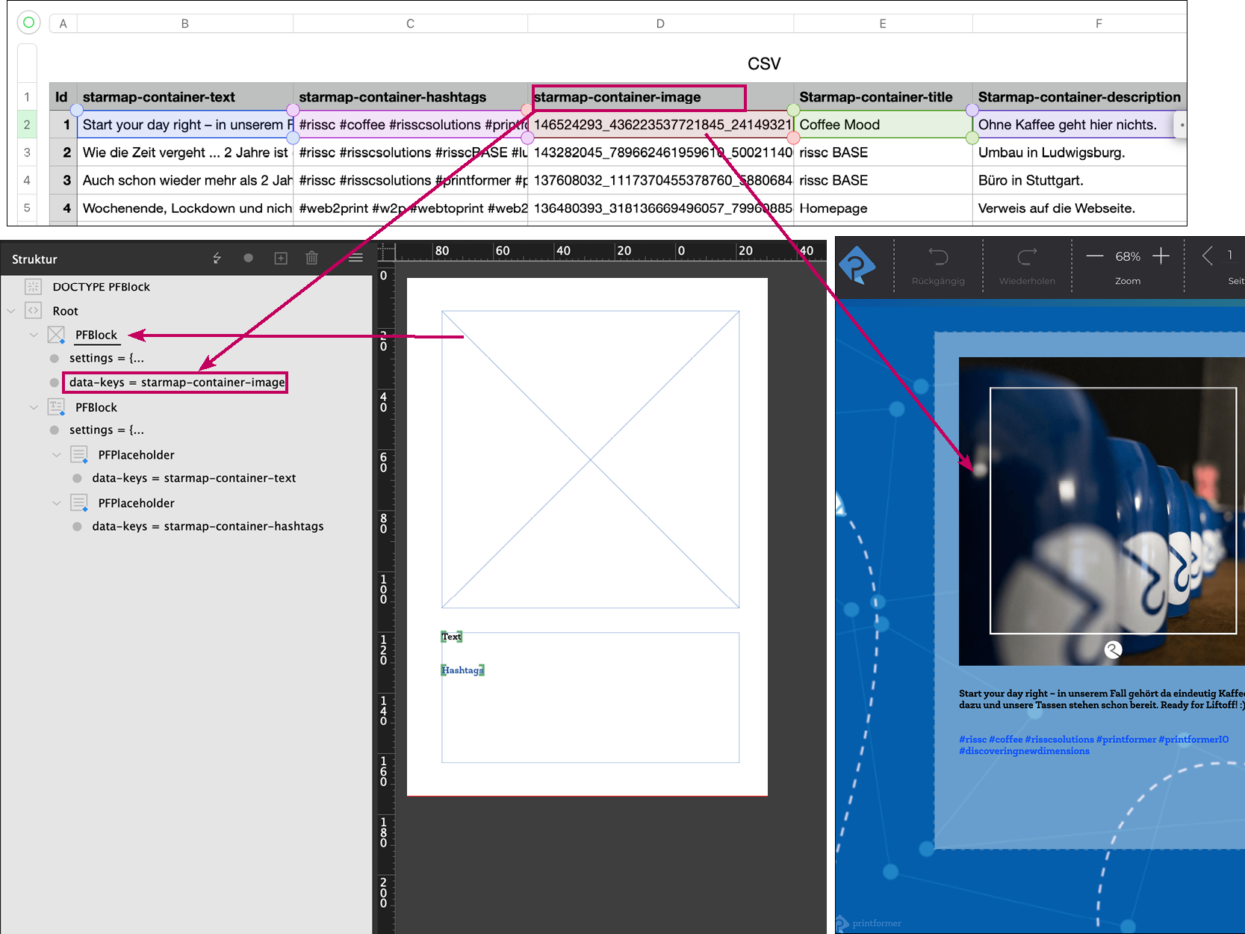Open the Struktur panel hamburger menu
This screenshot has height=934, width=1245.
click(356, 258)
